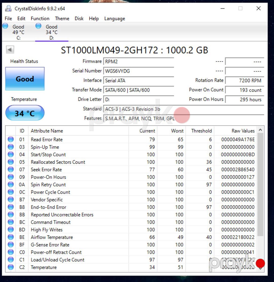Click the Current column header
Image resolution: width=274 pixels, height=282 pixels.
[143, 131]
